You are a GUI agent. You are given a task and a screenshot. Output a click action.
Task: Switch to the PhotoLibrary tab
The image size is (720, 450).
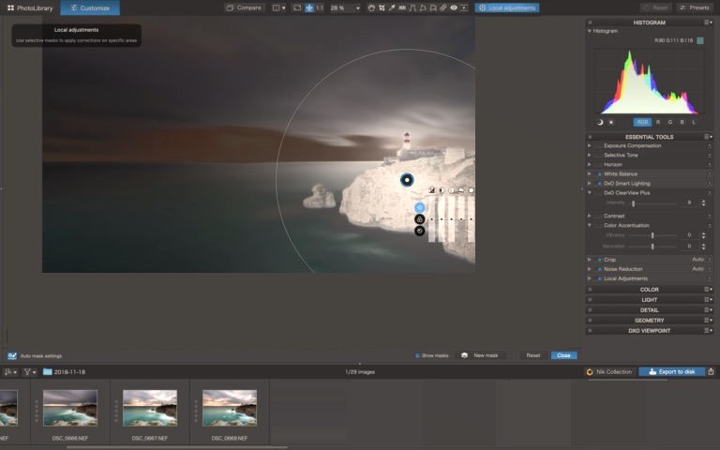tap(30, 7)
